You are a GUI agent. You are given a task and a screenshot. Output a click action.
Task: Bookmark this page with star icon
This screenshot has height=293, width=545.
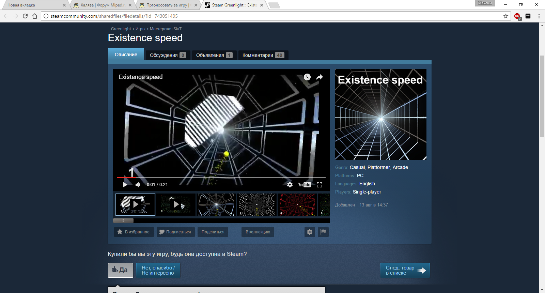pyautogui.click(x=506, y=16)
